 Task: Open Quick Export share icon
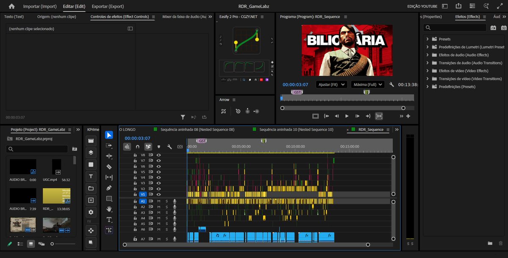coord(458,6)
